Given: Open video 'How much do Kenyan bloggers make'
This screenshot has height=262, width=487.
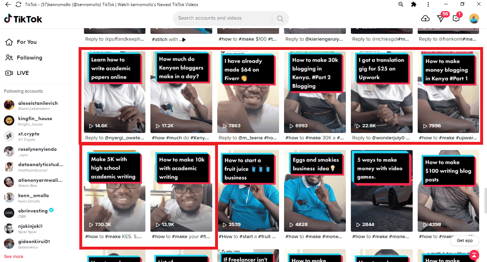Looking at the screenshot, I should (x=181, y=92).
